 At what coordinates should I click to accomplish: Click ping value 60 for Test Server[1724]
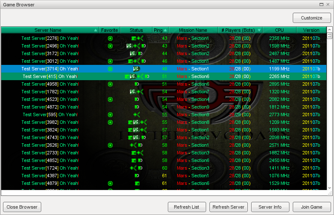[164, 168]
